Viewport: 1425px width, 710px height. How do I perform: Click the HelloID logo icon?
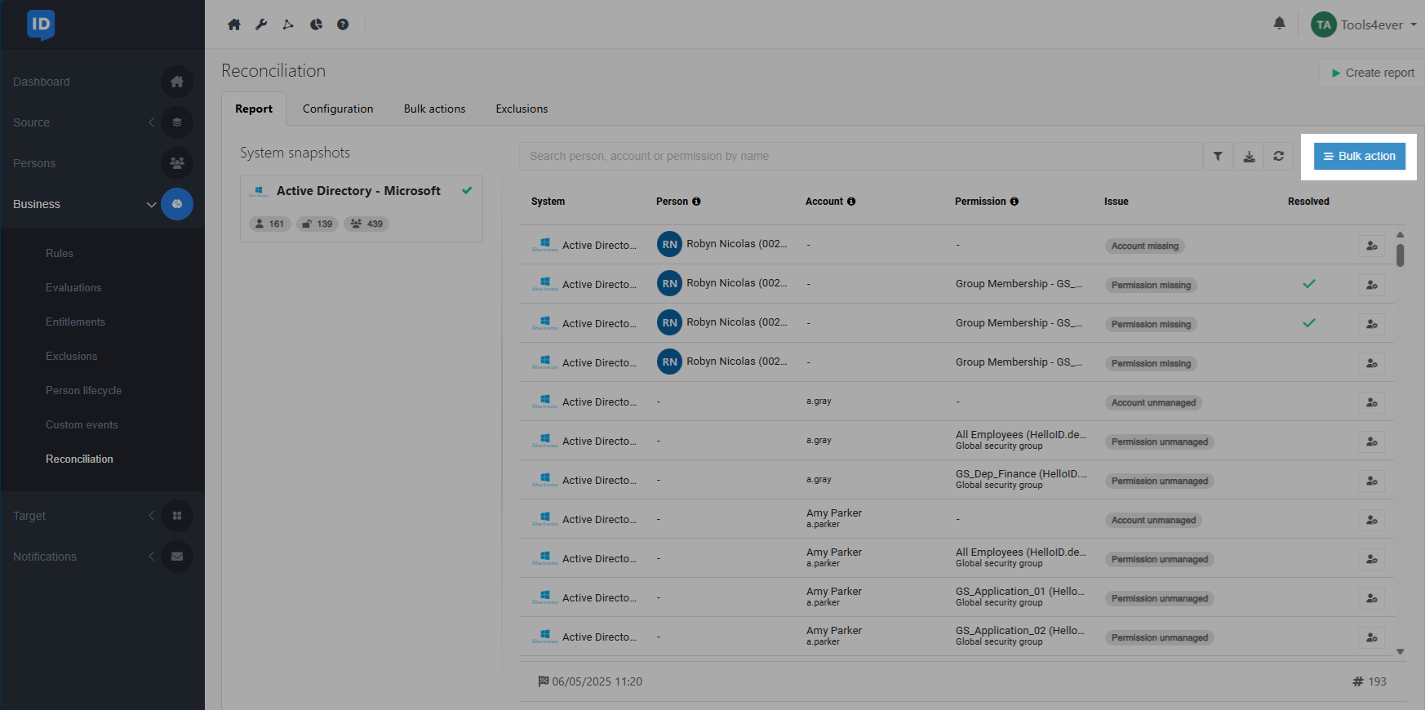tap(41, 24)
